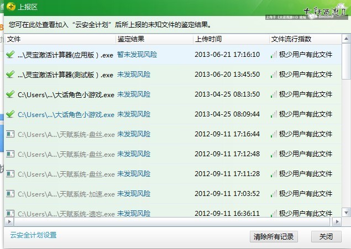Click the 清除所有记录 button

(x=274, y=236)
